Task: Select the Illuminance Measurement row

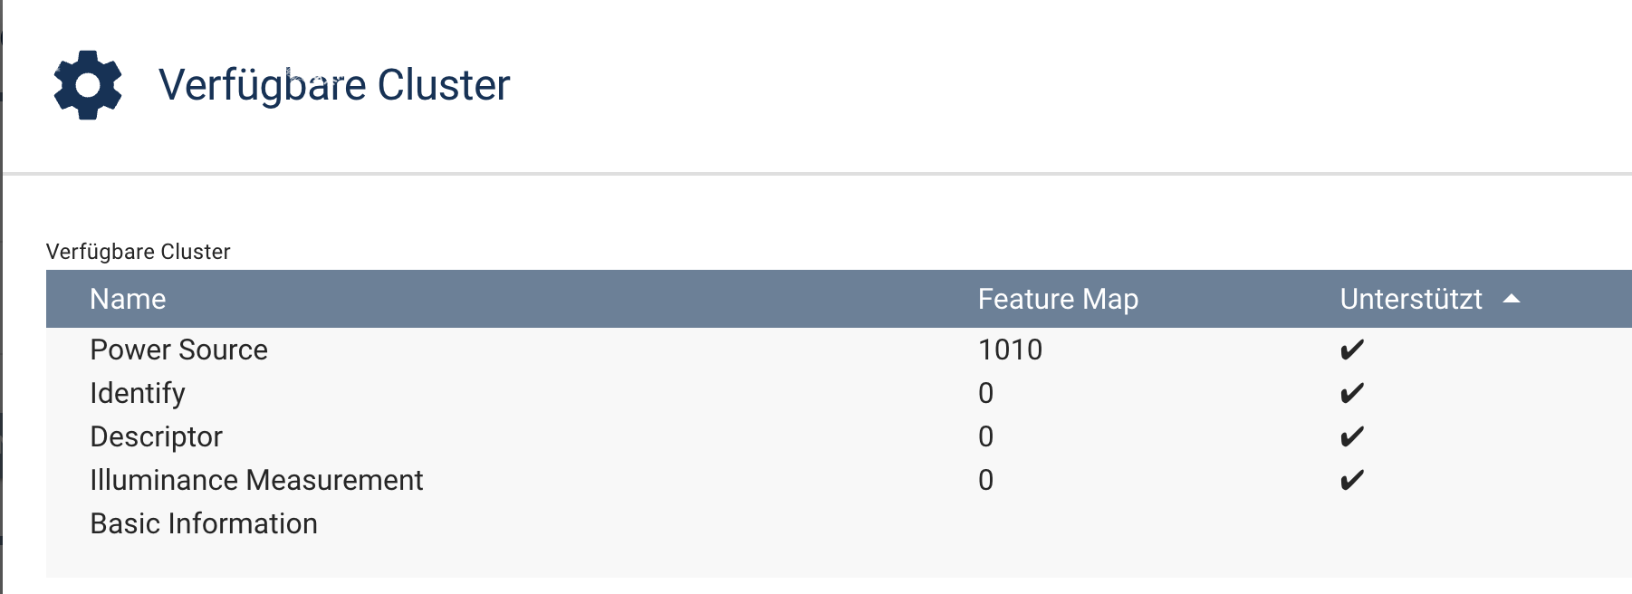Action: [x=256, y=481]
